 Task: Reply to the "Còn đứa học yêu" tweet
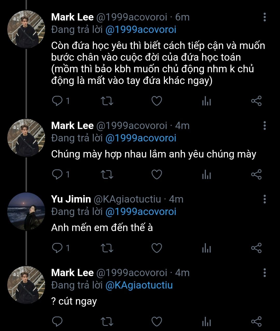coord(57,101)
